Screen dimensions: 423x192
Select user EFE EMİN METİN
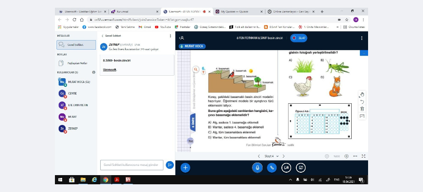pos(76,105)
